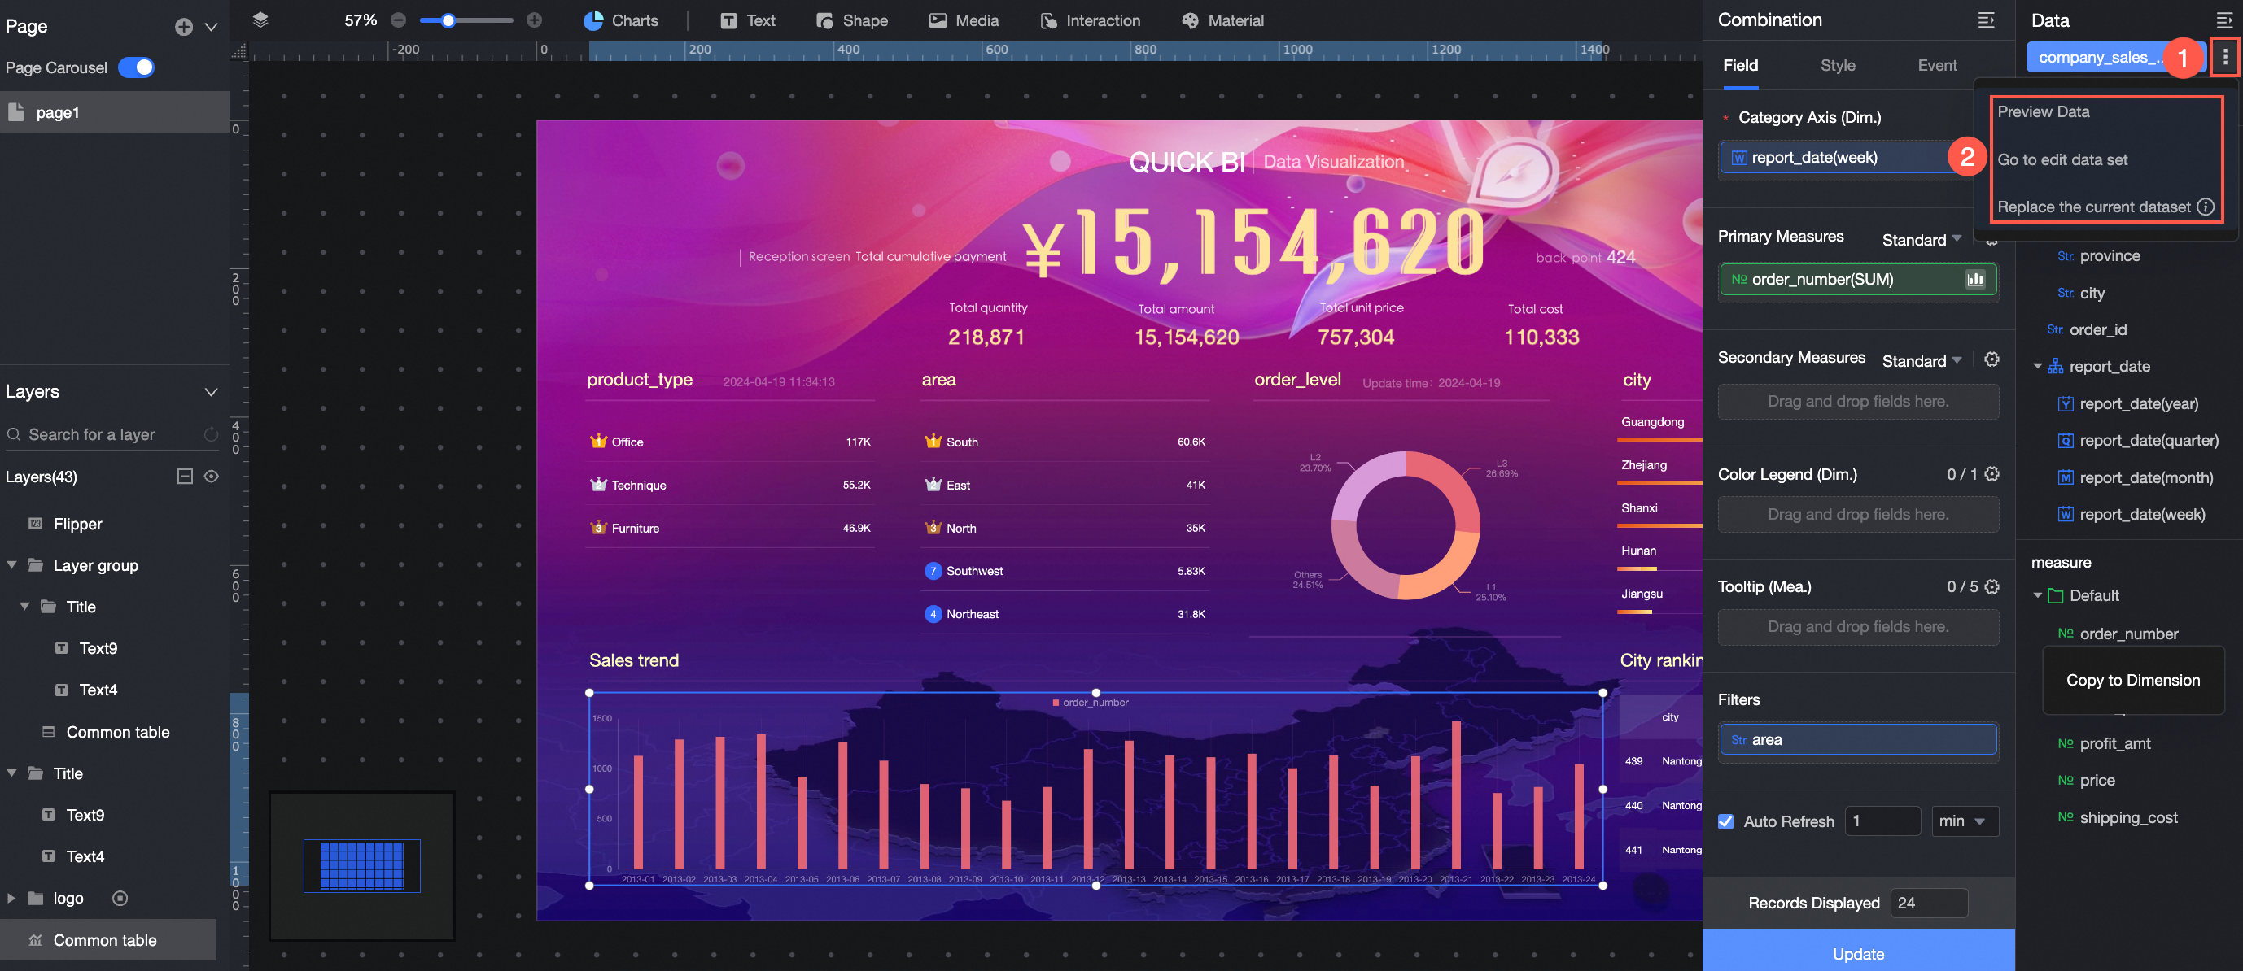Toggle the Page Carousel switch

[x=137, y=67]
